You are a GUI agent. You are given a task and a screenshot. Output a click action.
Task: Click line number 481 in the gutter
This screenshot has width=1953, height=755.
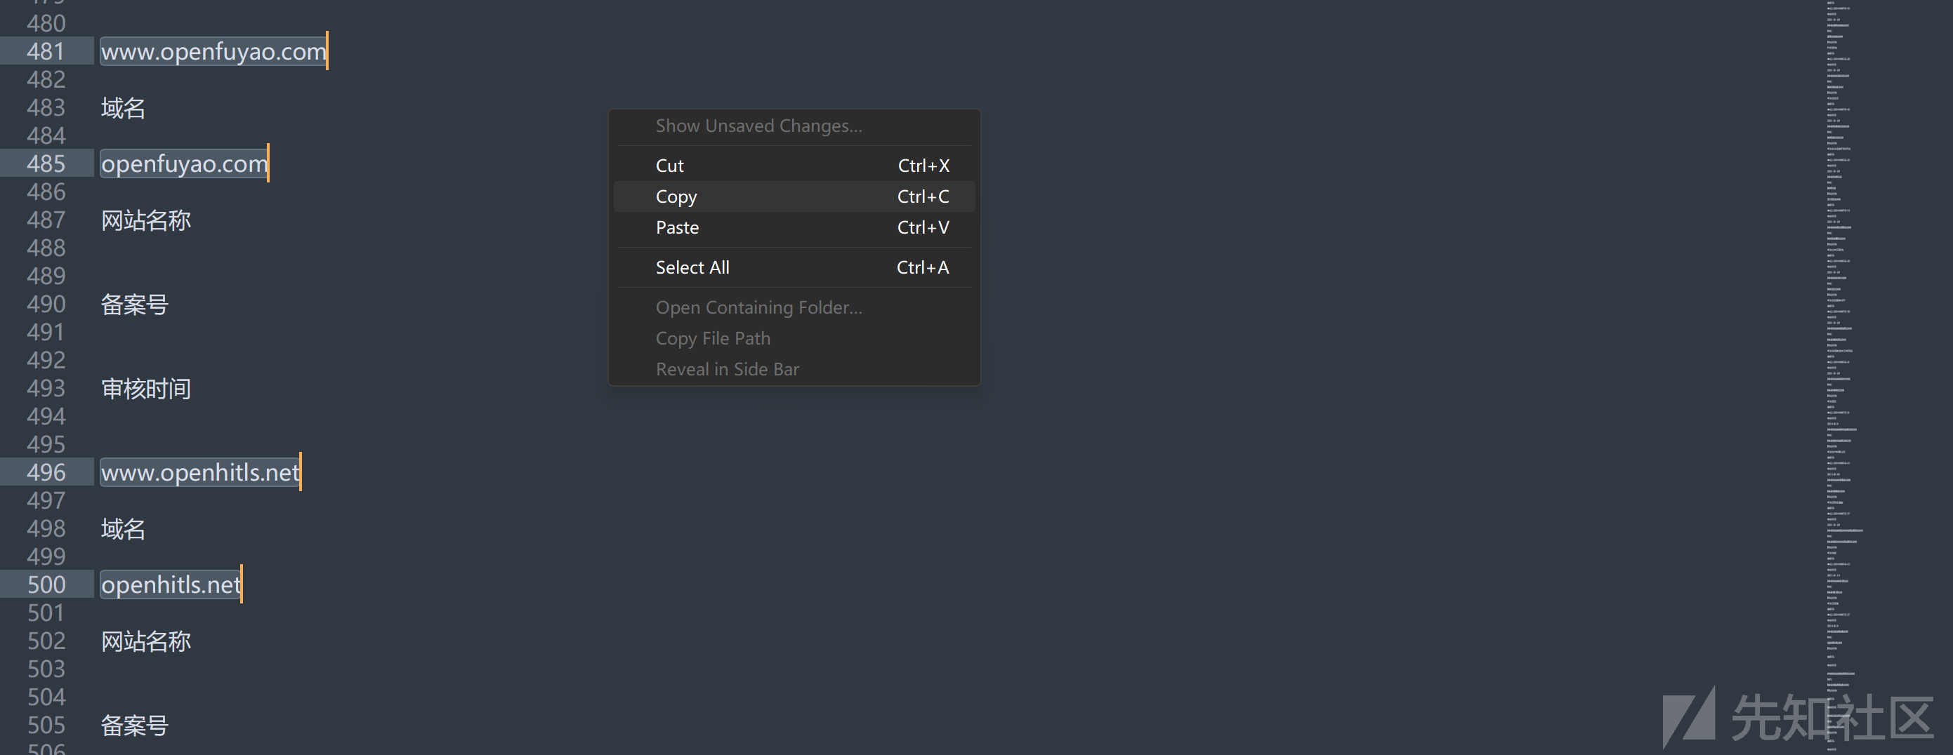point(46,51)
